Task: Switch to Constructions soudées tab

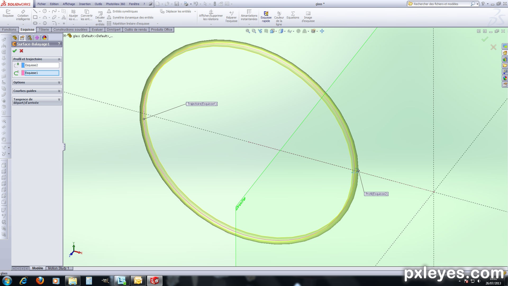Action: pos(70,30)
